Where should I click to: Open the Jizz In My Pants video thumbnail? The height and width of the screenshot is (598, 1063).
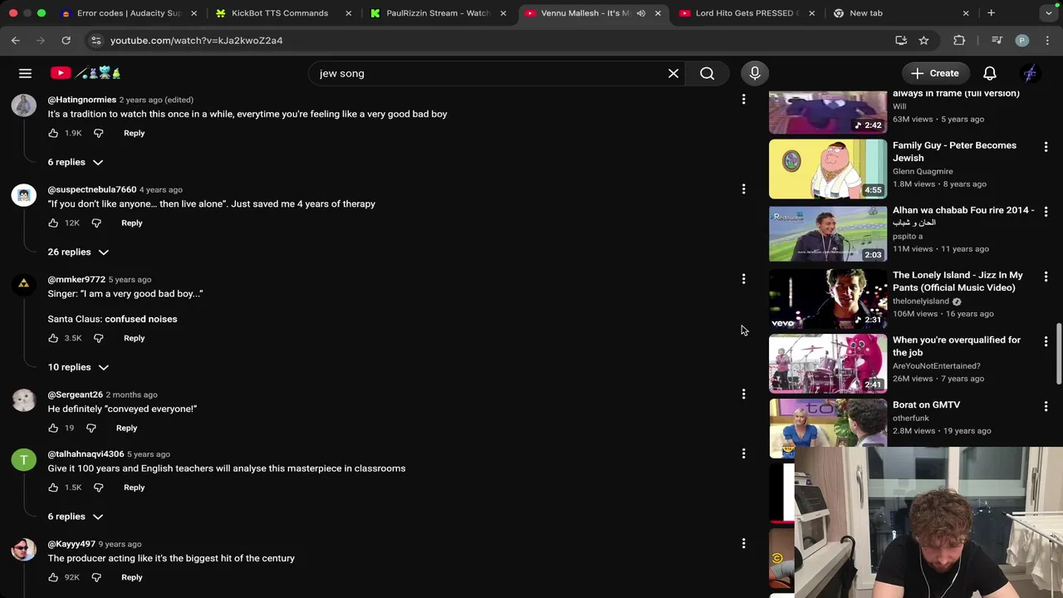pos(828,299)
